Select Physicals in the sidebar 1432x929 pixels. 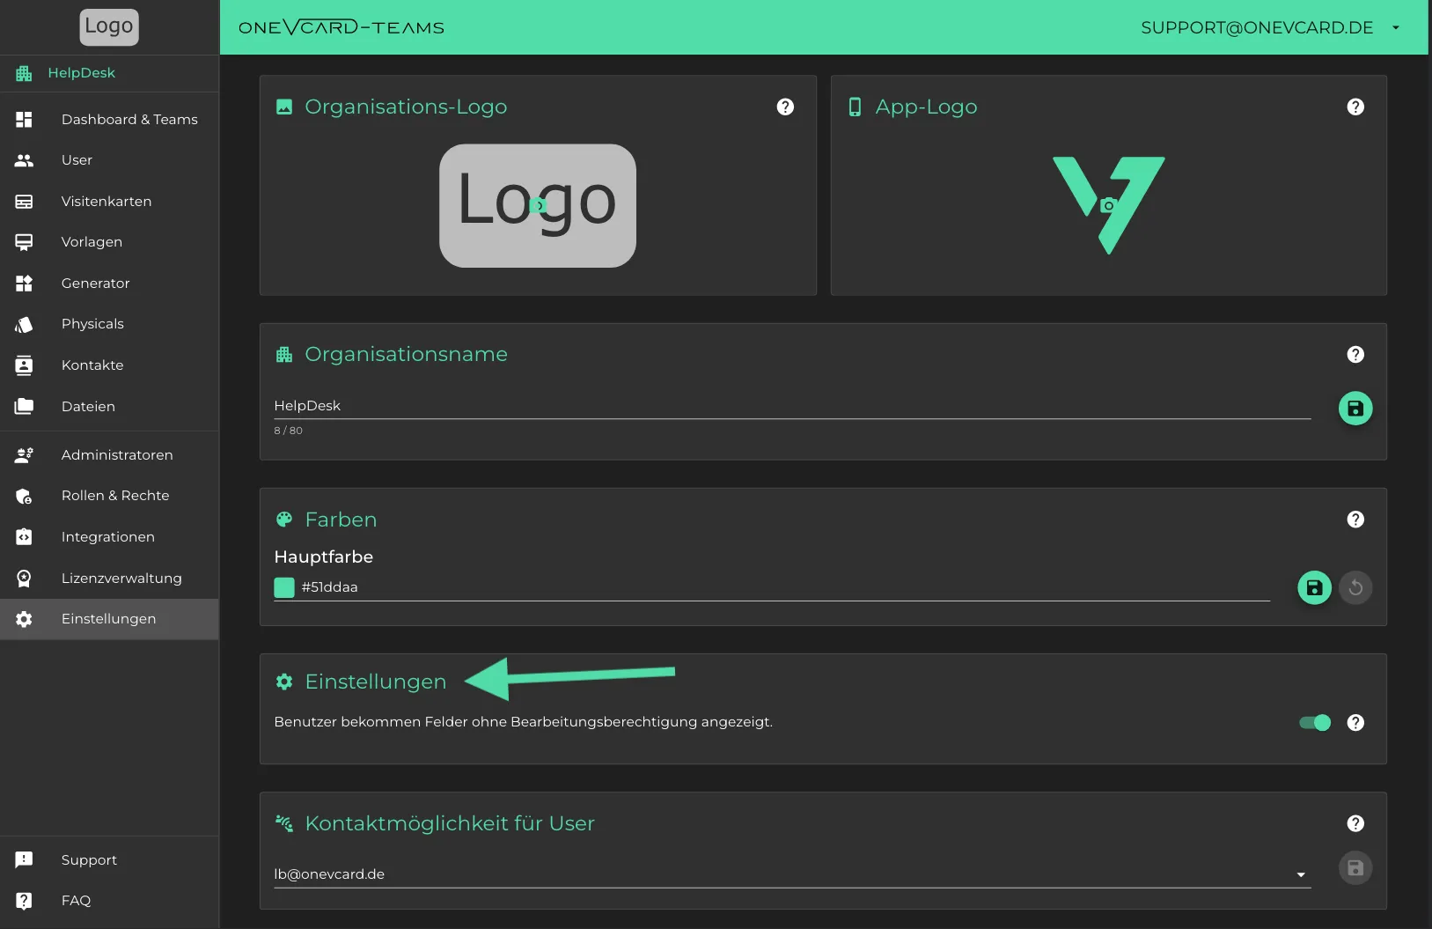tap(109, 324)
